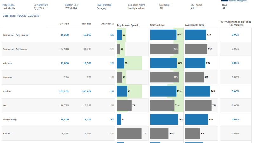Screen dimensions: 254x143
Task: Select the Commercial - Fully Insured row label
Action: coord(15,35)
